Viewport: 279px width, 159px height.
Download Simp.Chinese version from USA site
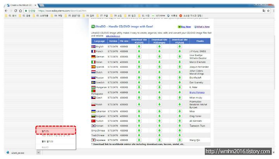tap(139, 130)
